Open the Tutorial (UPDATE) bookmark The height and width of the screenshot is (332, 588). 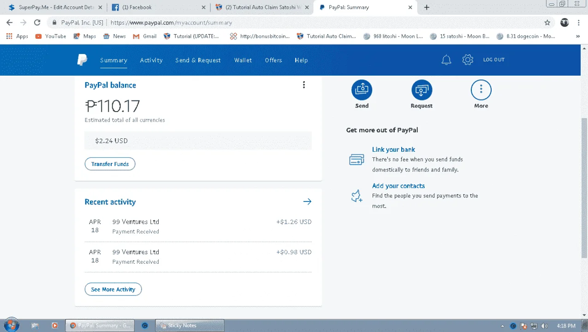(191, 36)
